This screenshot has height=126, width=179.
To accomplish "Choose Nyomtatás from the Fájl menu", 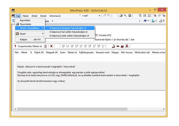I will coord(30,24).
